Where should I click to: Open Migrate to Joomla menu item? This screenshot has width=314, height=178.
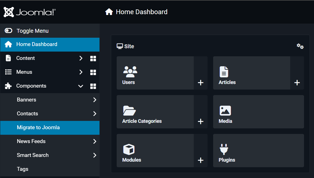38,128
